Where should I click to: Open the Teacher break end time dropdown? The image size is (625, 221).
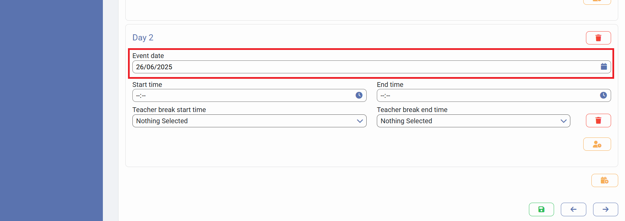click(x=473, y=121)
